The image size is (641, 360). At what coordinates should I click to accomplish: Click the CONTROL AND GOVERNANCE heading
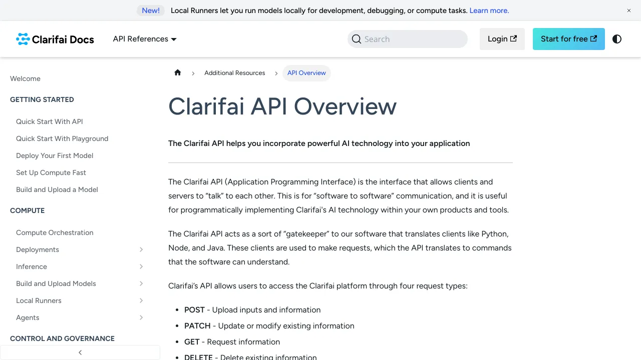coord(62,338)
